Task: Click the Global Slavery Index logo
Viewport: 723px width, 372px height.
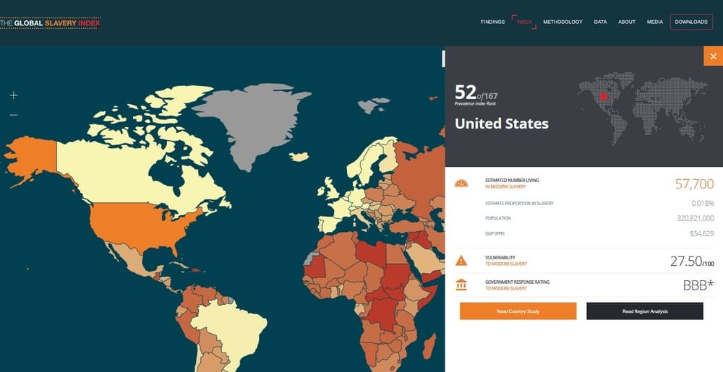Action: pos(51,23)
